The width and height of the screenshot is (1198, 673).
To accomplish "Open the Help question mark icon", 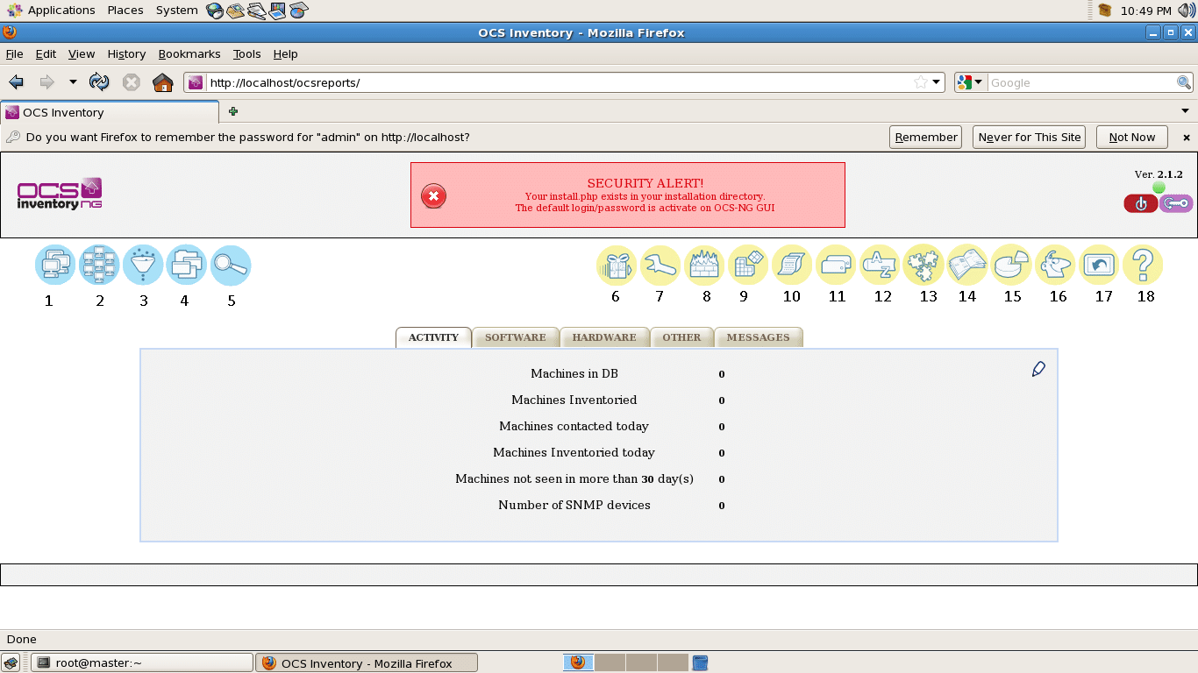I will click(1143, 265).
